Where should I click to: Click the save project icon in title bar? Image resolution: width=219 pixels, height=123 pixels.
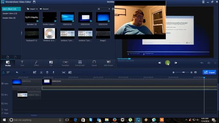coord(34,2)
